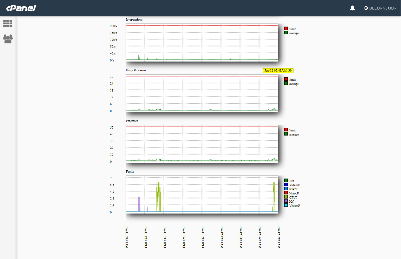Click the 200/s axis label
The height and width of the screenshot is (259, 401).
point(114,26)
